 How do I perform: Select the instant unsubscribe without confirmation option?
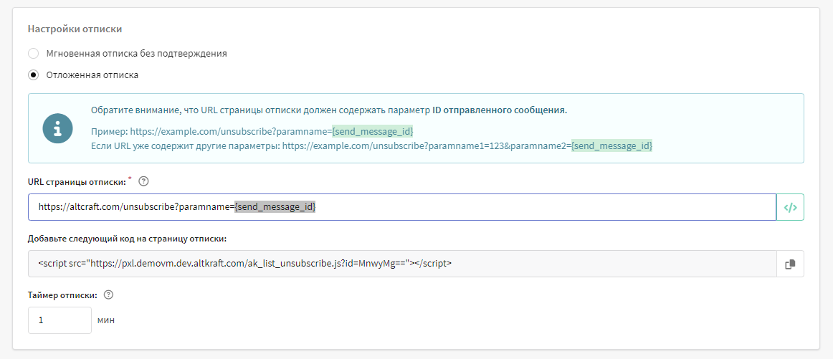pos(34,54)
